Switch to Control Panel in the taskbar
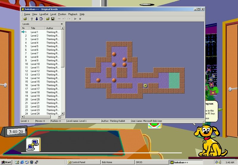This screenshot has width=238, height=165. [x=84, y=162]
